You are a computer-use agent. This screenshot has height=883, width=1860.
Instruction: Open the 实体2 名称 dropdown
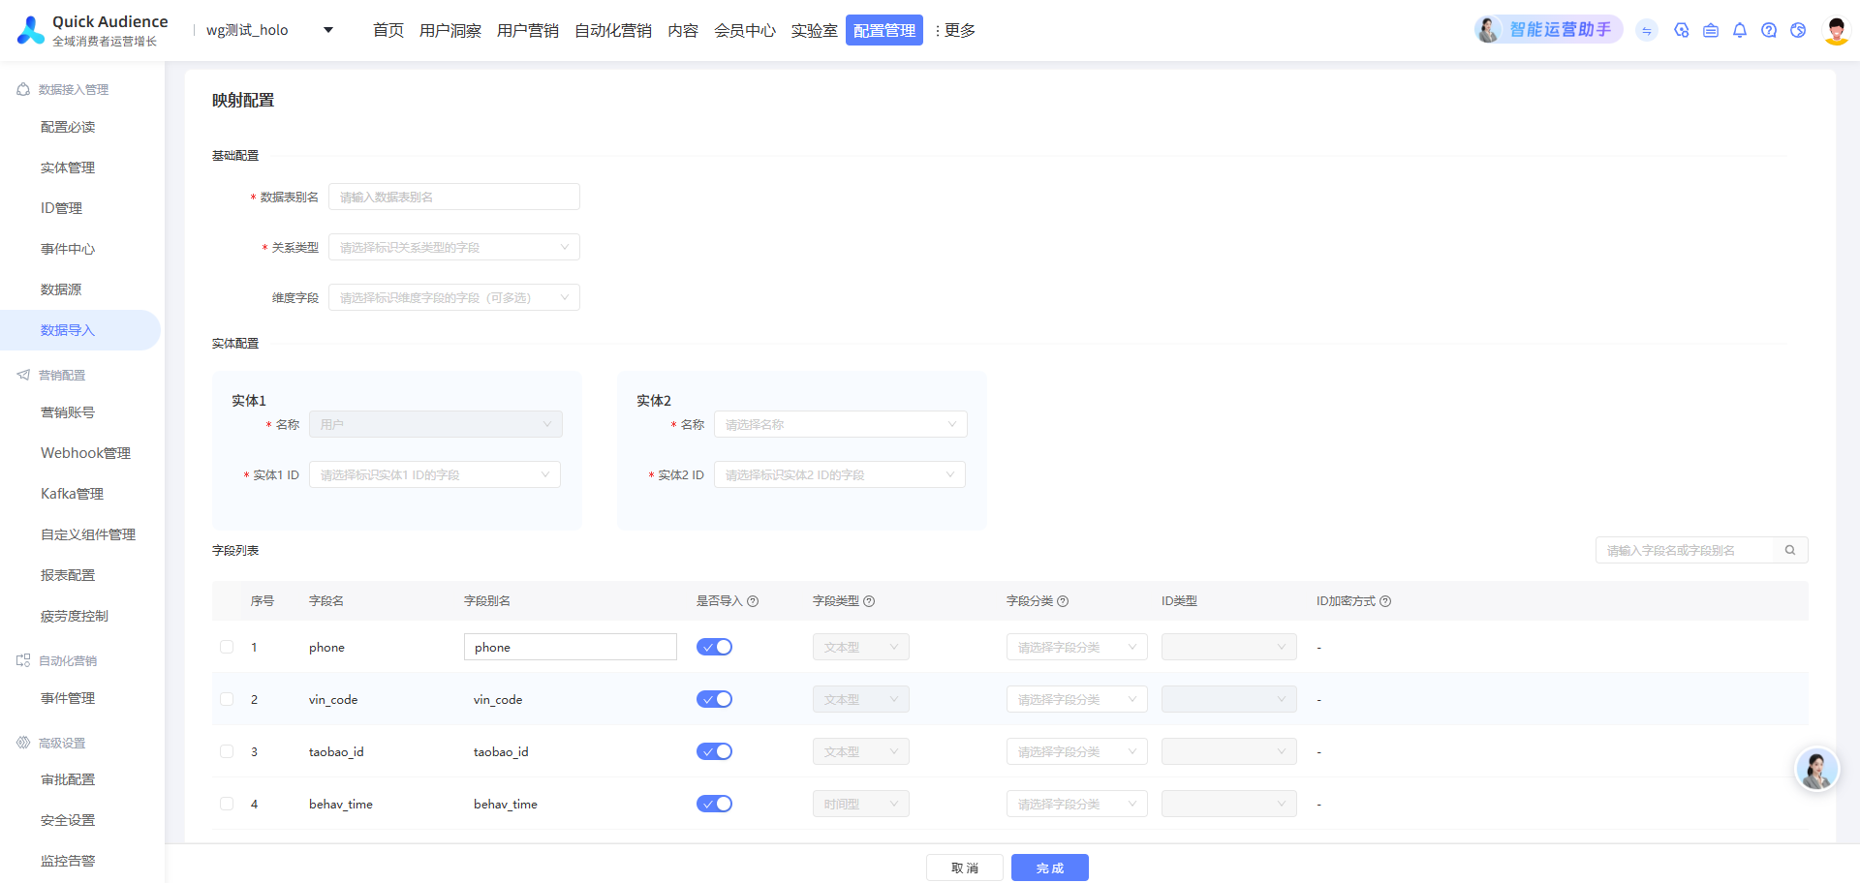click(x=840, y=424)
